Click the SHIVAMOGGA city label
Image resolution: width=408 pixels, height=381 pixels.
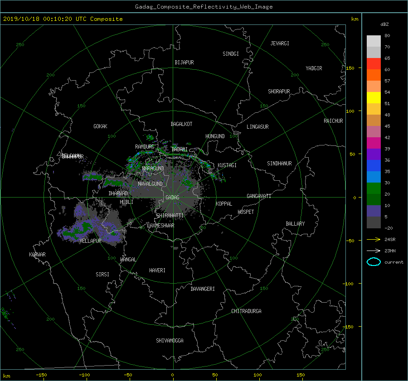click(x=170, y=341)
